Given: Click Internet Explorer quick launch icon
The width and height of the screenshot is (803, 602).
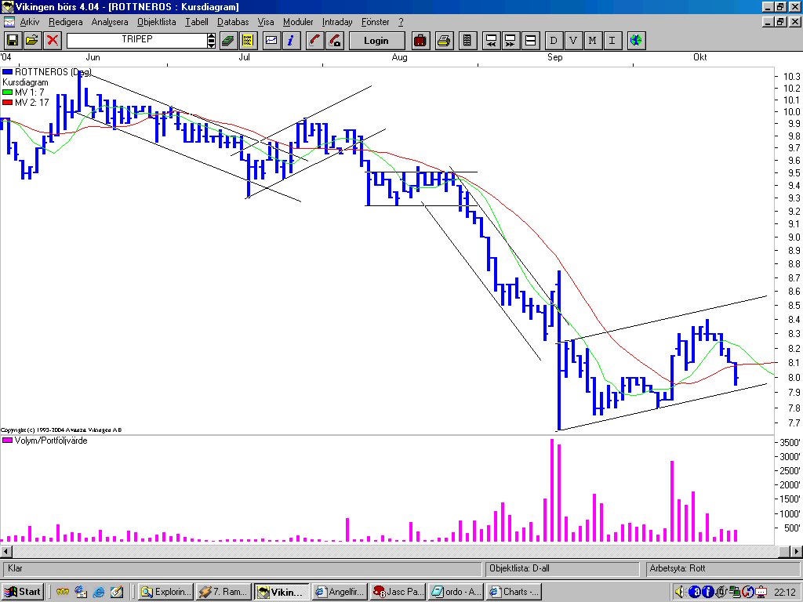Looking at the screenshot, I should (99, 592).
